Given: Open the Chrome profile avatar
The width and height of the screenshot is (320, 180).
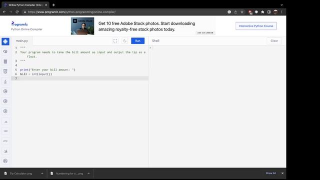Looking at the screenshot, I should click(275, 12).
